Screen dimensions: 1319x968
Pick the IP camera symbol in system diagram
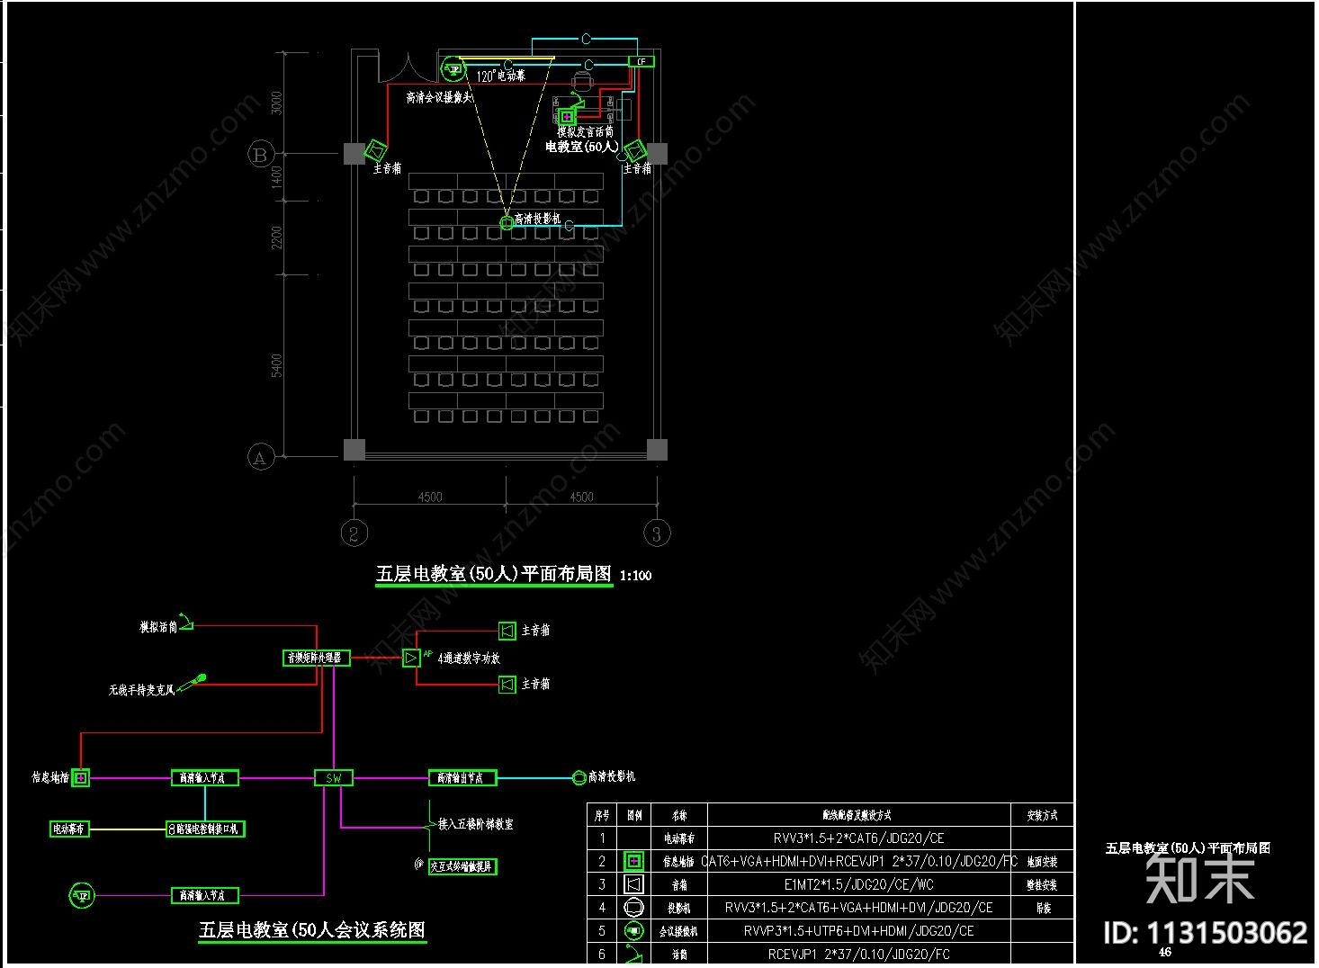pyautogui.click(x=82, y=895)
